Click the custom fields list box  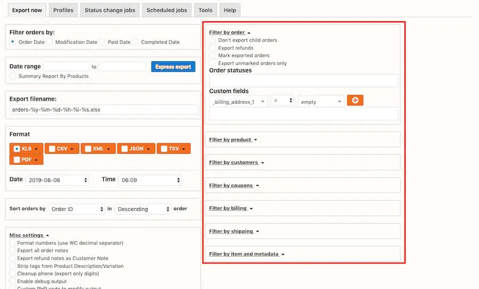pos(304,113)
